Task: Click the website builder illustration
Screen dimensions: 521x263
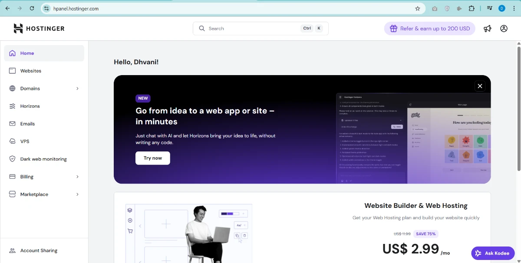Action: 188,233
